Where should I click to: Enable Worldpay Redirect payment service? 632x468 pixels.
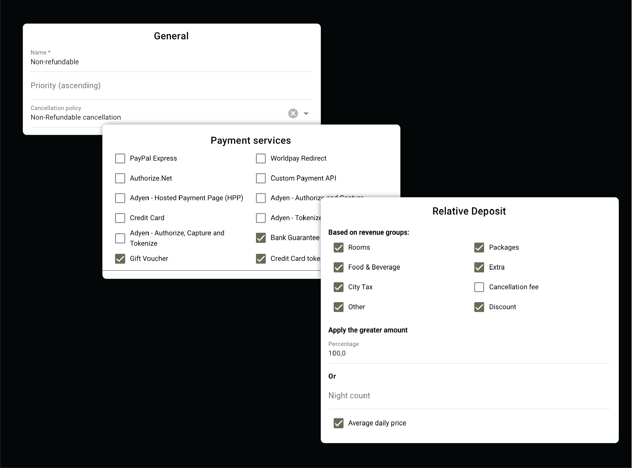pos(261,158)
